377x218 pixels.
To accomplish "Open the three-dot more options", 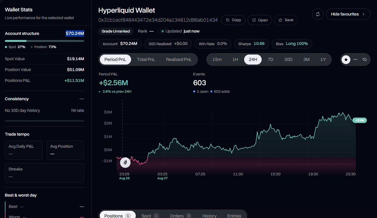I will click(355, 59).
